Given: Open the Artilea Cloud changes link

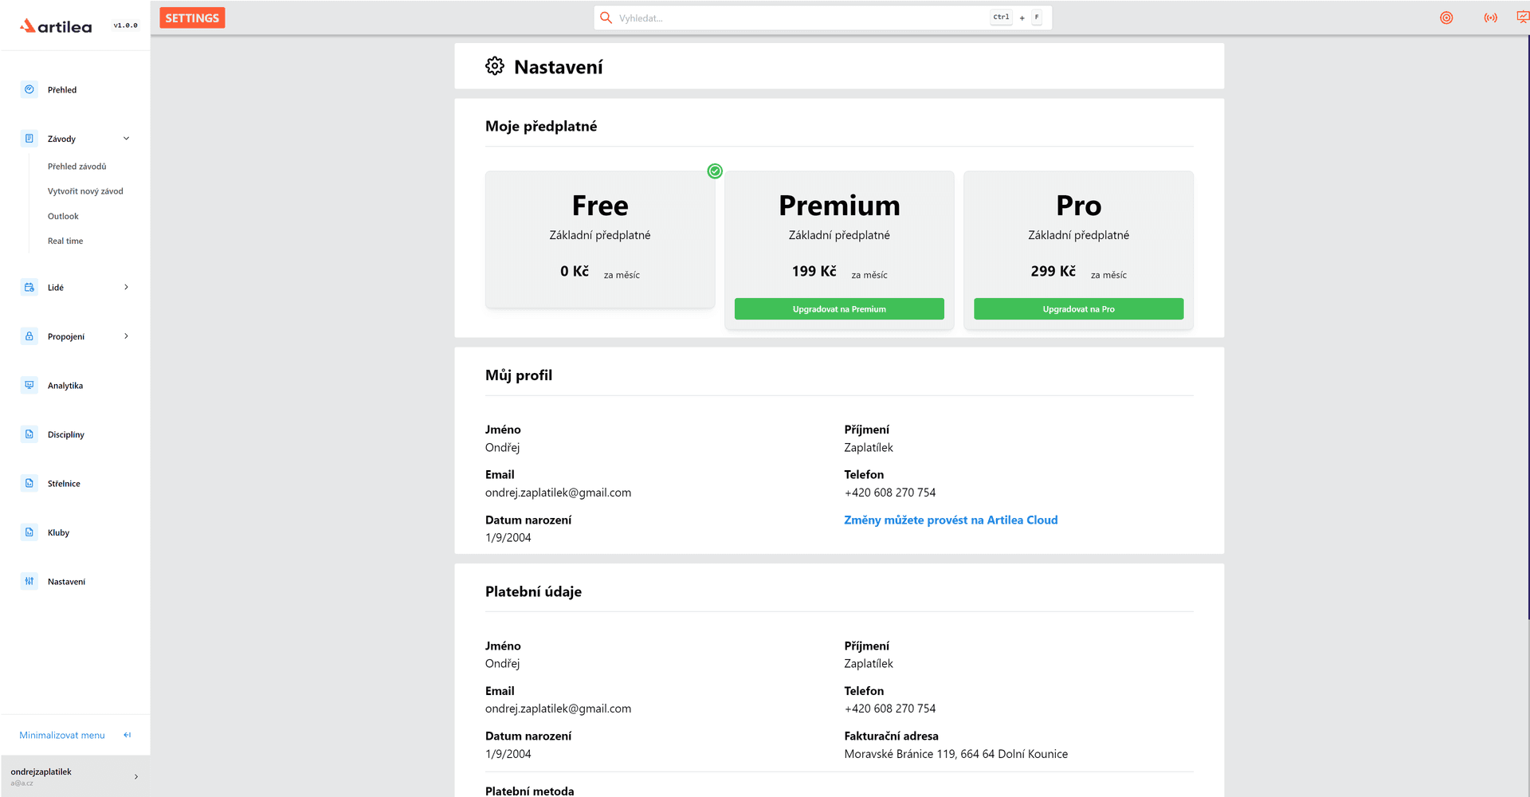Looking at the screenshot, I should tap(951, 520).
